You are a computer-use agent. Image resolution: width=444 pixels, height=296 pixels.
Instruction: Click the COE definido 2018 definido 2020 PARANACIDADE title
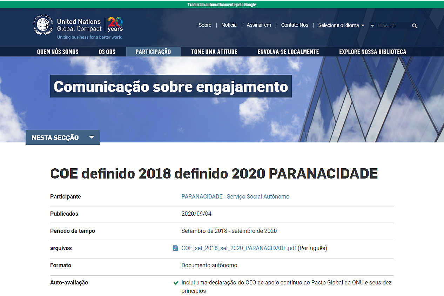(x=214, y=174)
